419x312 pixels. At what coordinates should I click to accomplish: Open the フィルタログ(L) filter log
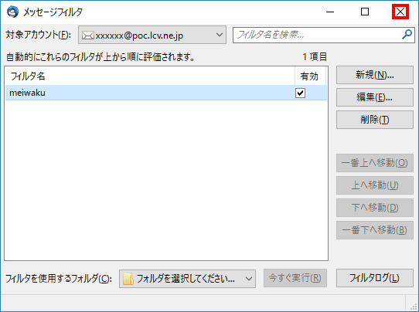click(375, 278)
